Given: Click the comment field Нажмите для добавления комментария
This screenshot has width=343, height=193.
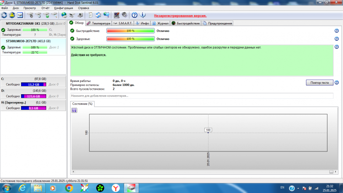Looking at the screenshot, I should click(x=202, y=96).
